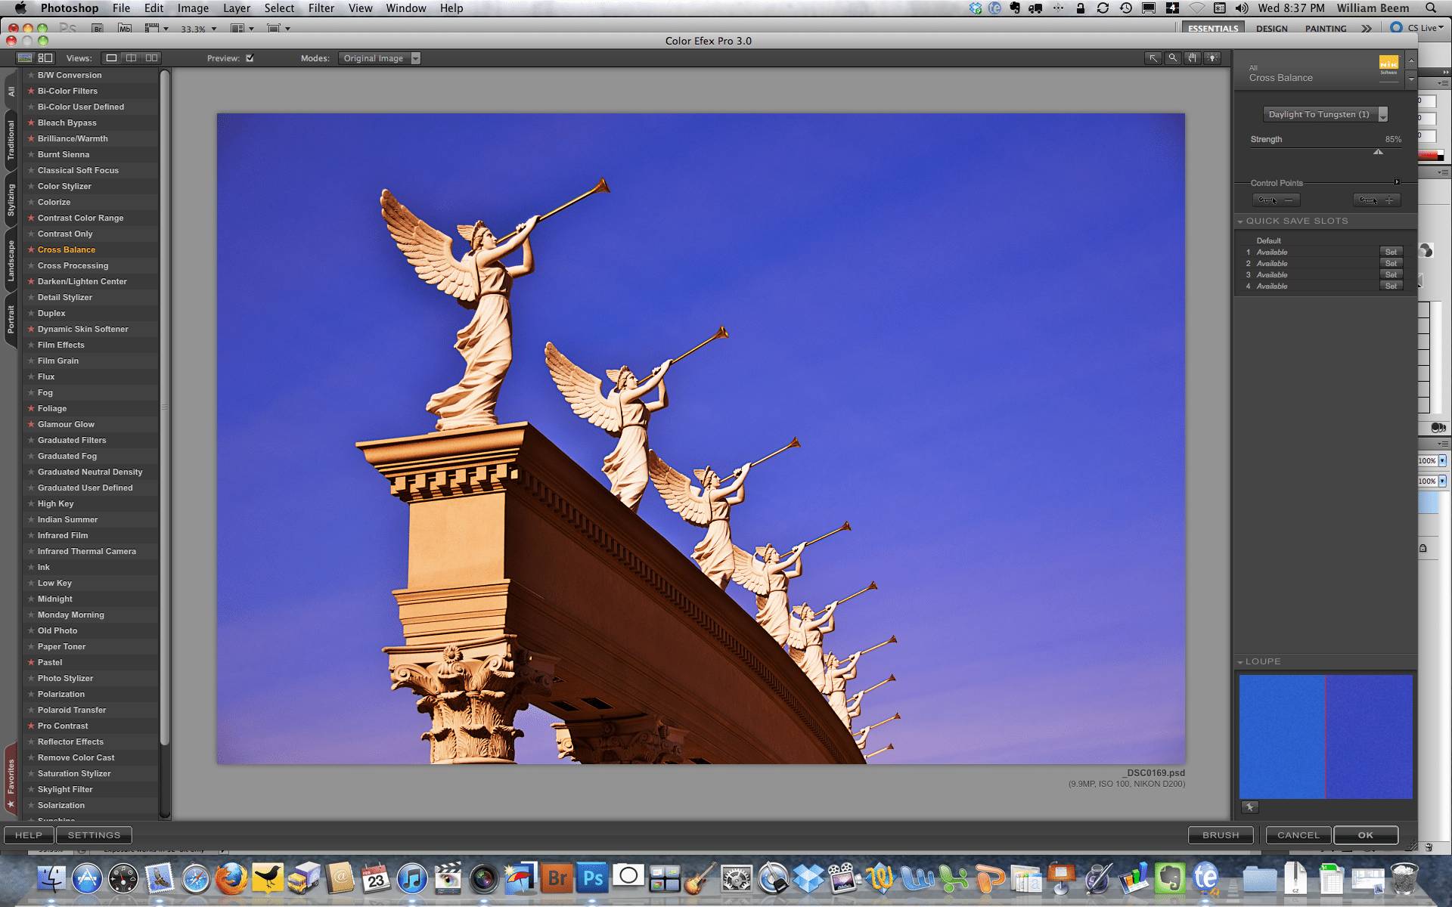Open iTunes from the dock
The image size is (1452, 907).
[412, 878]
